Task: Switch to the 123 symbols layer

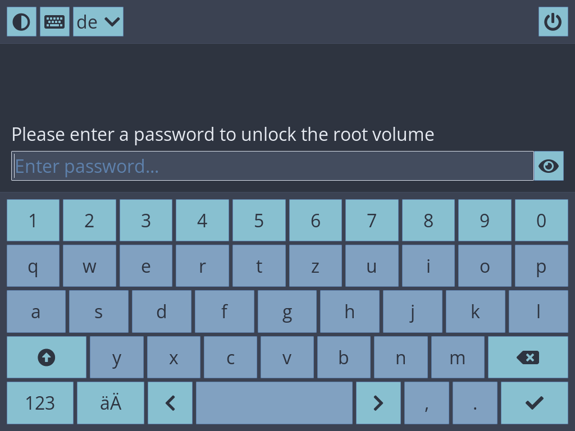Action: tap(40, 403)
